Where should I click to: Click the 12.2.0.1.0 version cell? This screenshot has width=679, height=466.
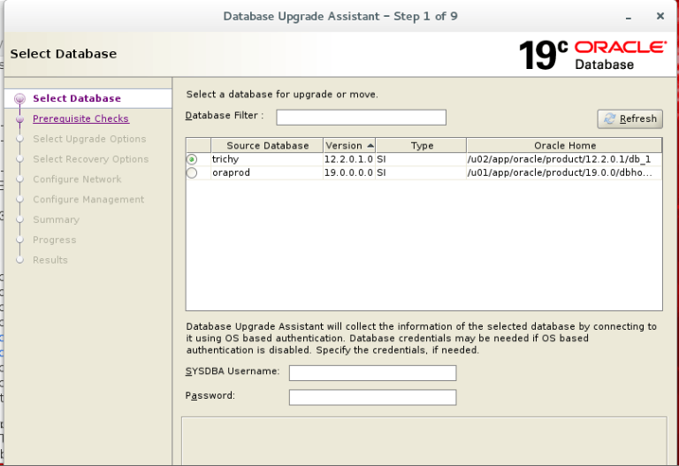tap(348, 159)
